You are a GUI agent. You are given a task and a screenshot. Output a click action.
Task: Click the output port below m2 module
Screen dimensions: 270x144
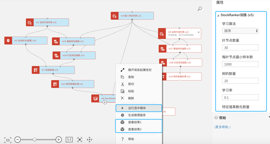click(26, 44)
